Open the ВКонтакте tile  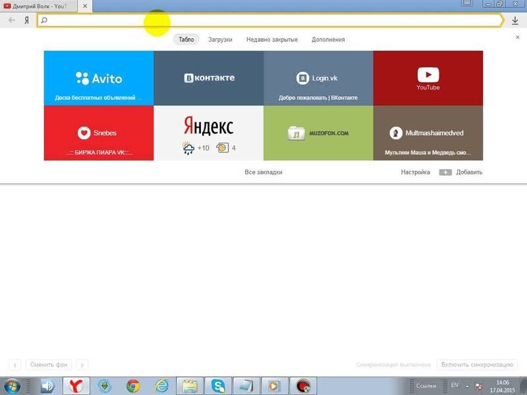(x=209, y=78)
